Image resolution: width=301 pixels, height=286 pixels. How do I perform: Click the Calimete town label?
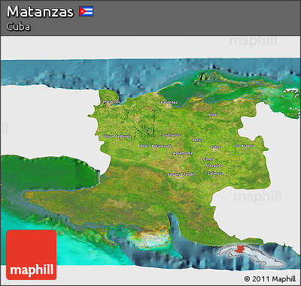(215, 173)
